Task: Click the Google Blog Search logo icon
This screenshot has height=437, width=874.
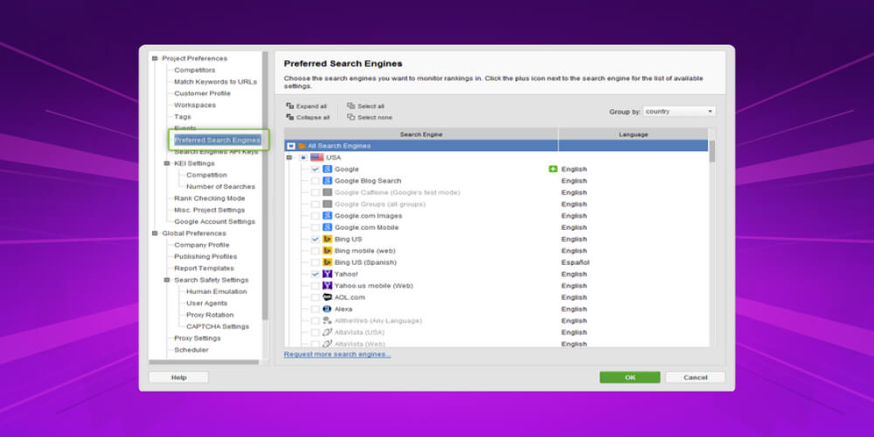Action: click(327, 181)
